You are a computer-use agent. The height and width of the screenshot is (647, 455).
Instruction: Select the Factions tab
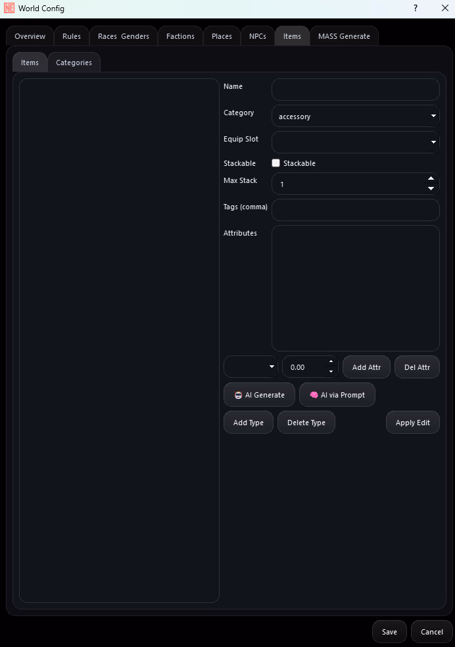tap(180, 36)
